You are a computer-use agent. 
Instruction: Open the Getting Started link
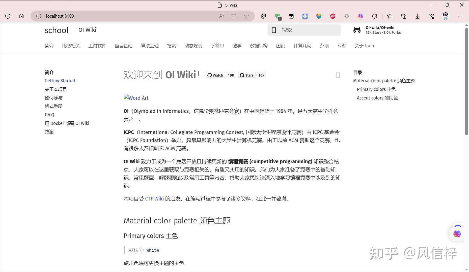point(60,81)
